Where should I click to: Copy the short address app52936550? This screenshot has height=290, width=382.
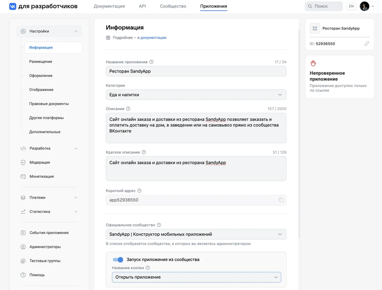281,200
